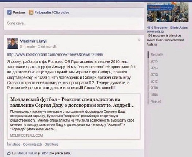Click Distribuie to share post
The height and width of the screenshot is (157, 192).
tap(51, 144)
